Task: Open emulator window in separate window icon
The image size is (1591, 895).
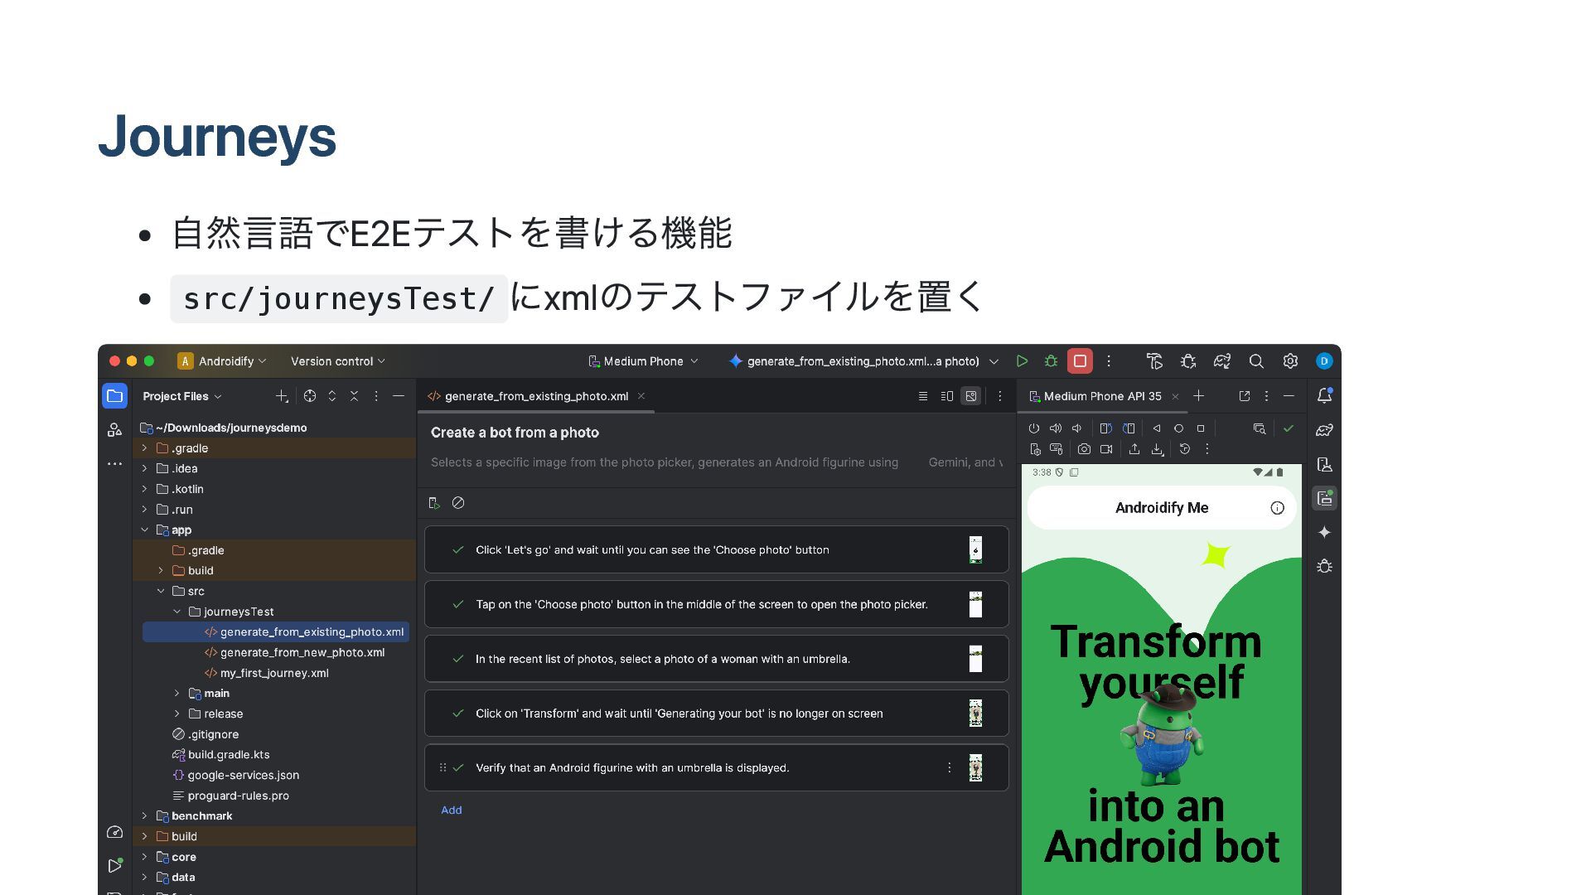Action: tap(1244, 396)
